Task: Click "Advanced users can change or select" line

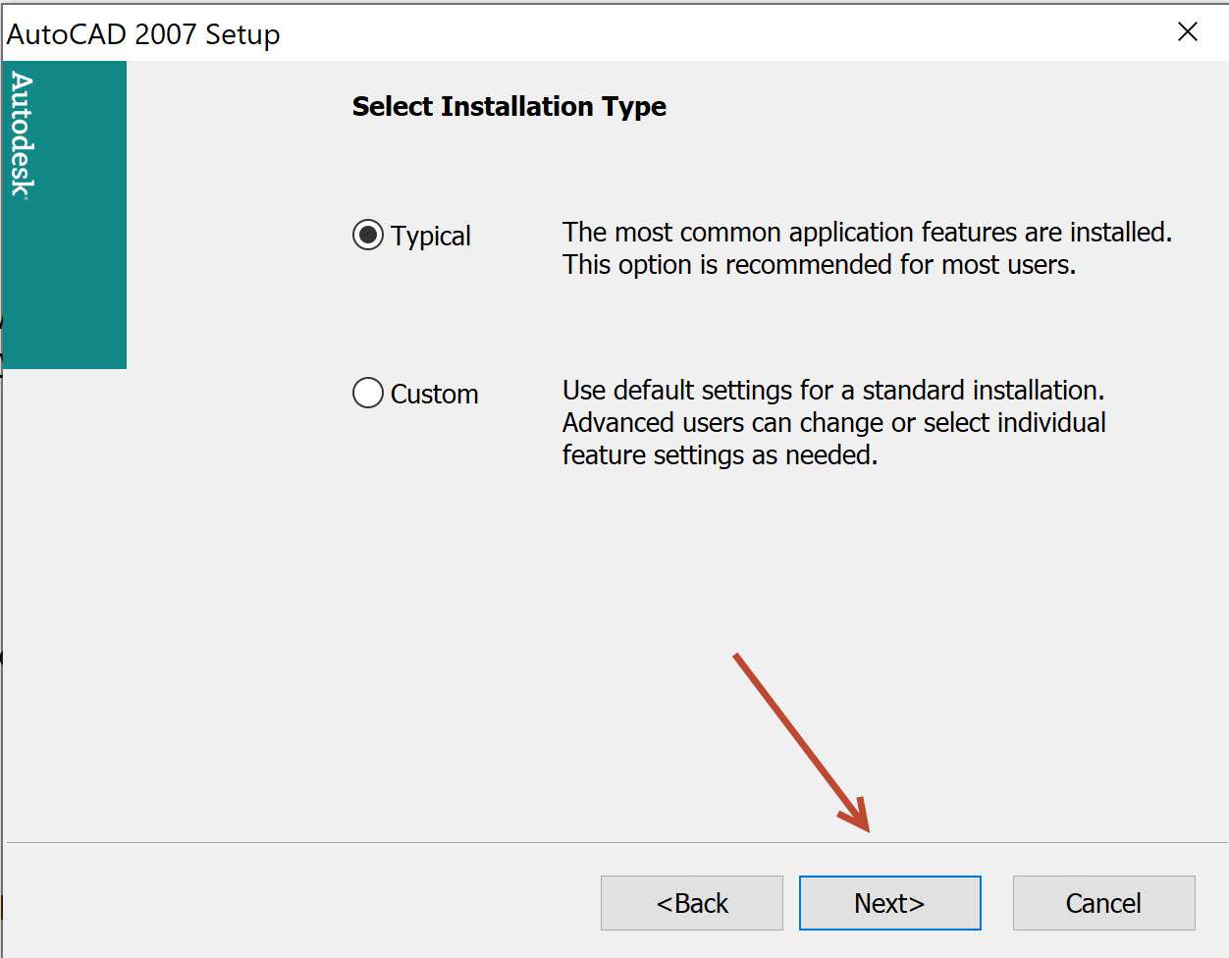Action: [x=833, y=423]
